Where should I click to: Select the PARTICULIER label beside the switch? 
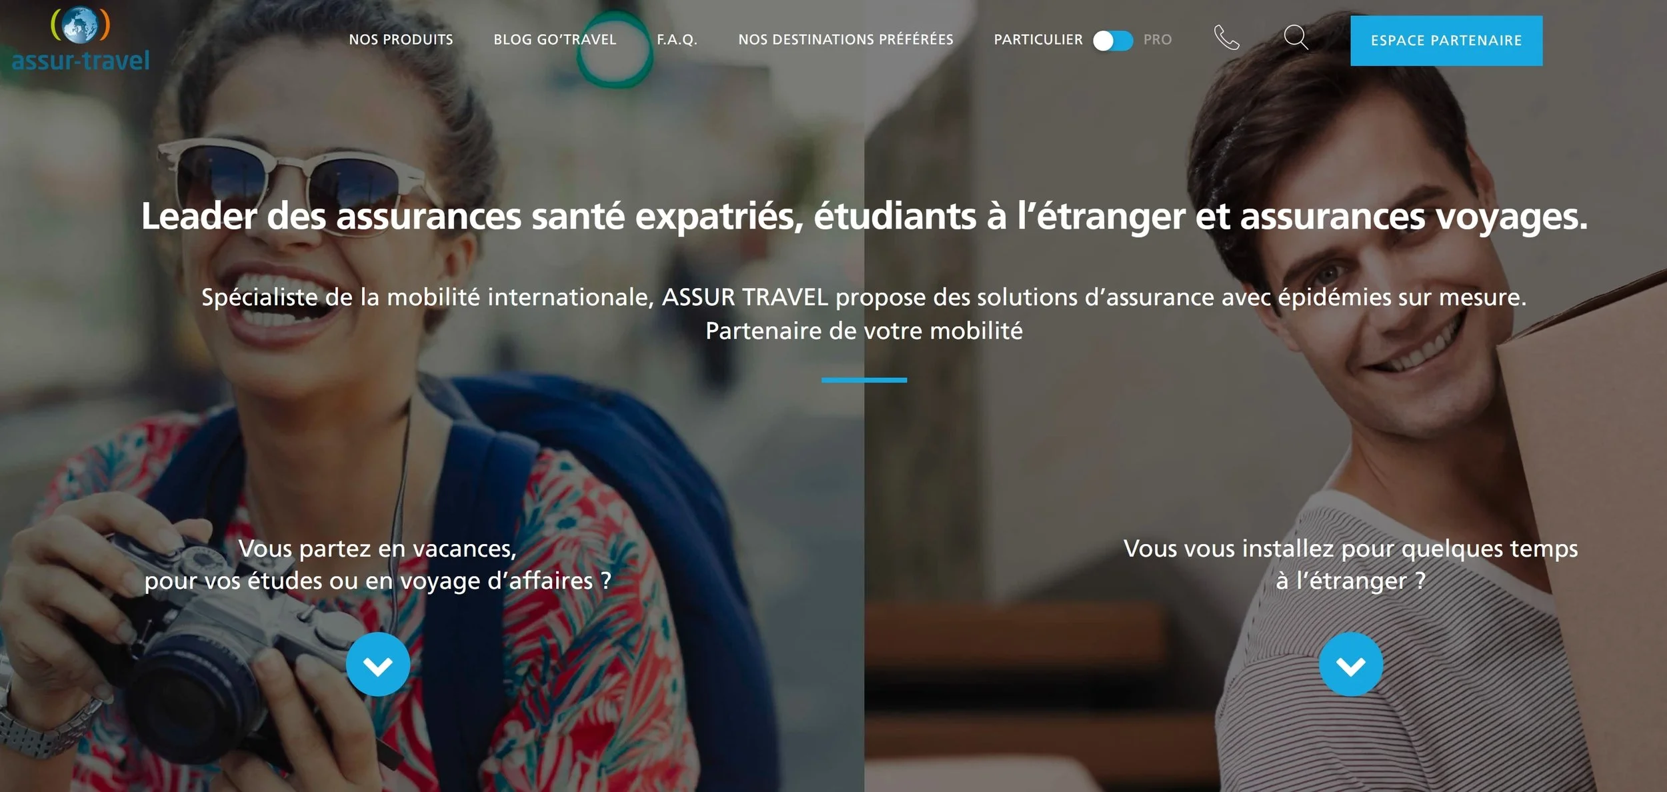click(1038, 40)
